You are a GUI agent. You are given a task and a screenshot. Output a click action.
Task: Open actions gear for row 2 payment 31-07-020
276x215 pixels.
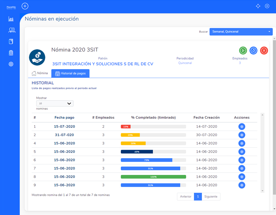tap(242, 135)
